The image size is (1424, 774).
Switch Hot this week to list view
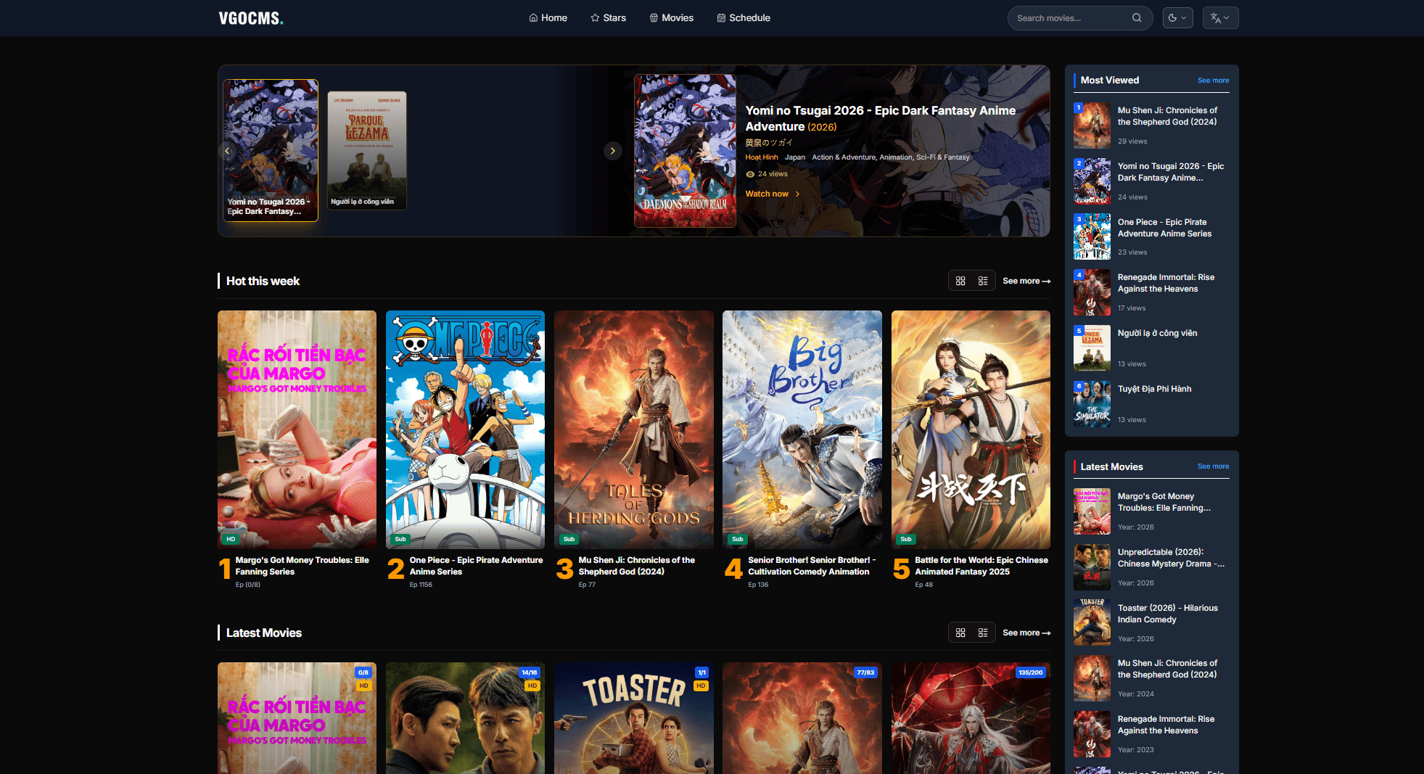983,281
